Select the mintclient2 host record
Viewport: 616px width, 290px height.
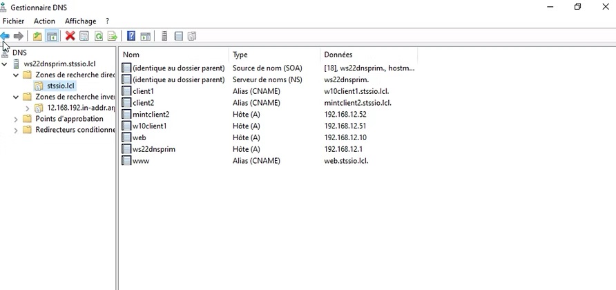click(269, 115)
